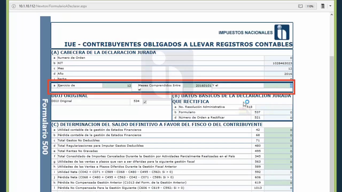This screenshot has width=342, height=192.
Task: Click Utilidad Neta value field code 592
Action: (278, 172)
